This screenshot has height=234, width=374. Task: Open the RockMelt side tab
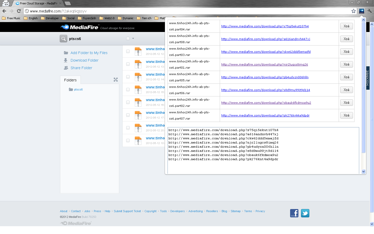click(368, 78)
